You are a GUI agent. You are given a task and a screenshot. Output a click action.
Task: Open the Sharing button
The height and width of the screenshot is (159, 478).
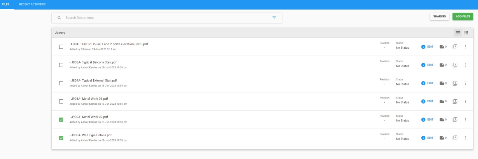[x=439, y=16]
